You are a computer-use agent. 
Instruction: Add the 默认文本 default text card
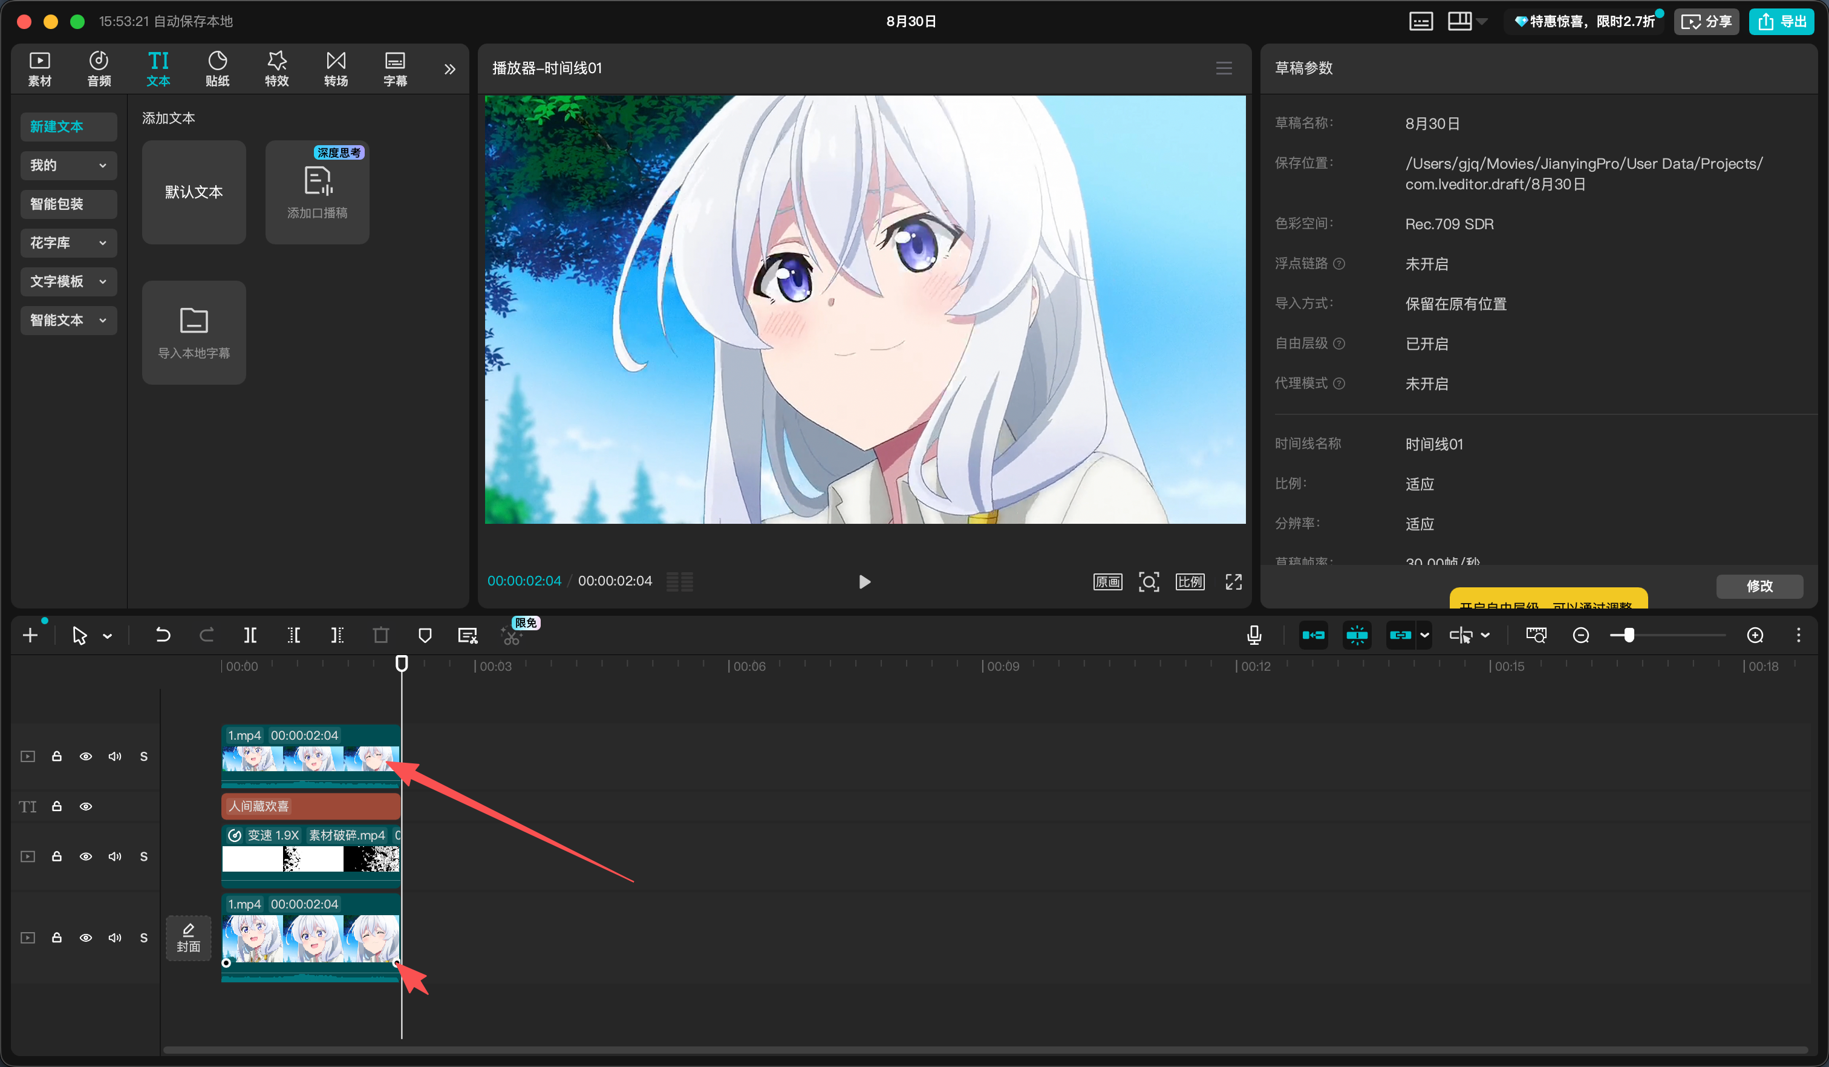pyautogui.click(x=194, y=192)
